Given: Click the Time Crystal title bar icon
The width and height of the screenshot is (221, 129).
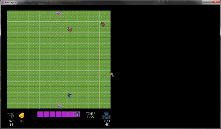Looking at the screenshot, I should click(3, 3).
